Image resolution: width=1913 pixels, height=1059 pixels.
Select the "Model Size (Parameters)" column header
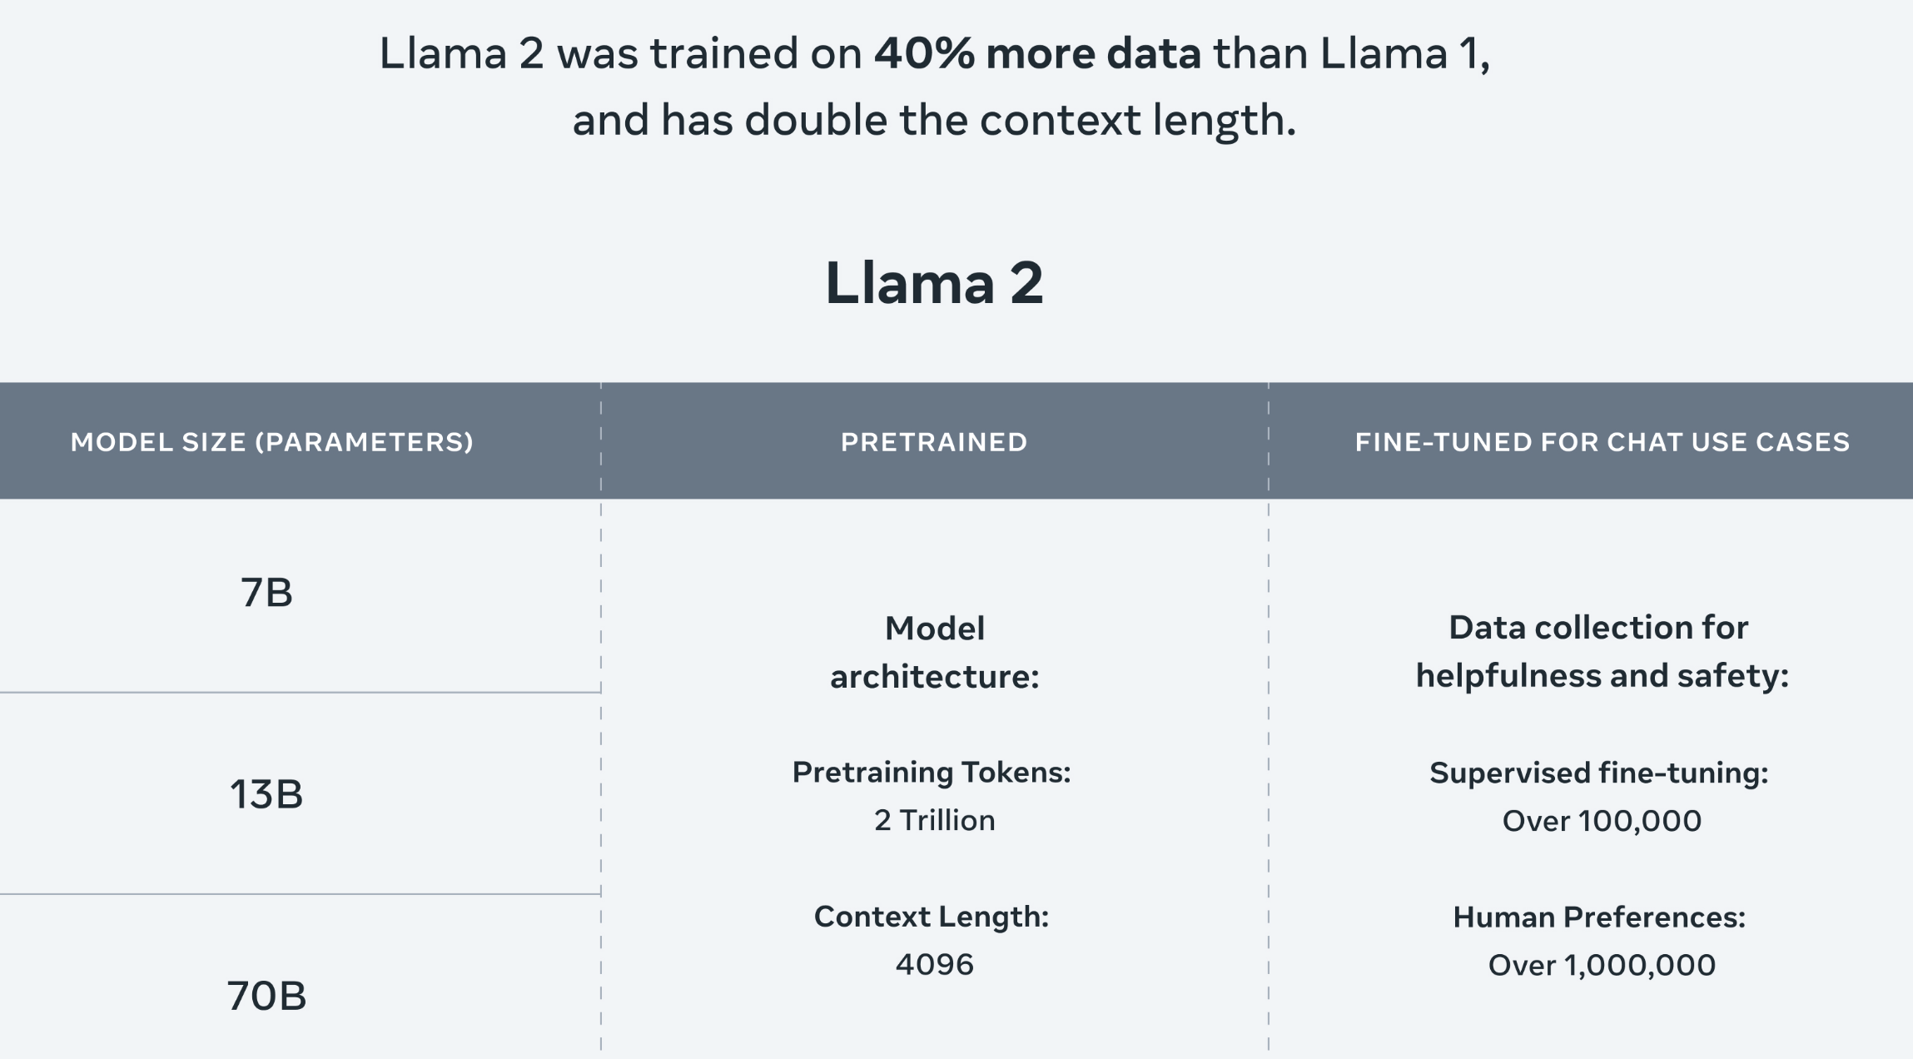271,441
